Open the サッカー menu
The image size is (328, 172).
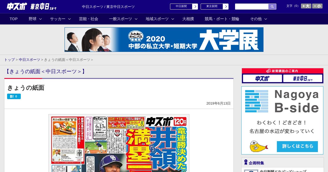click(x=58, y=19)
